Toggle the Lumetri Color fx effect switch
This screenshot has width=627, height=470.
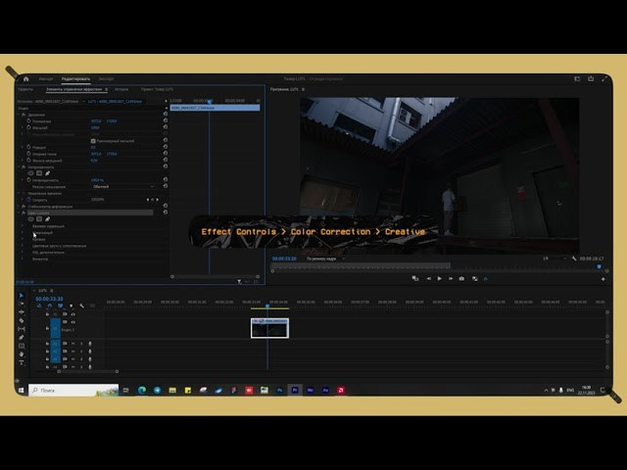coord(24,211)
